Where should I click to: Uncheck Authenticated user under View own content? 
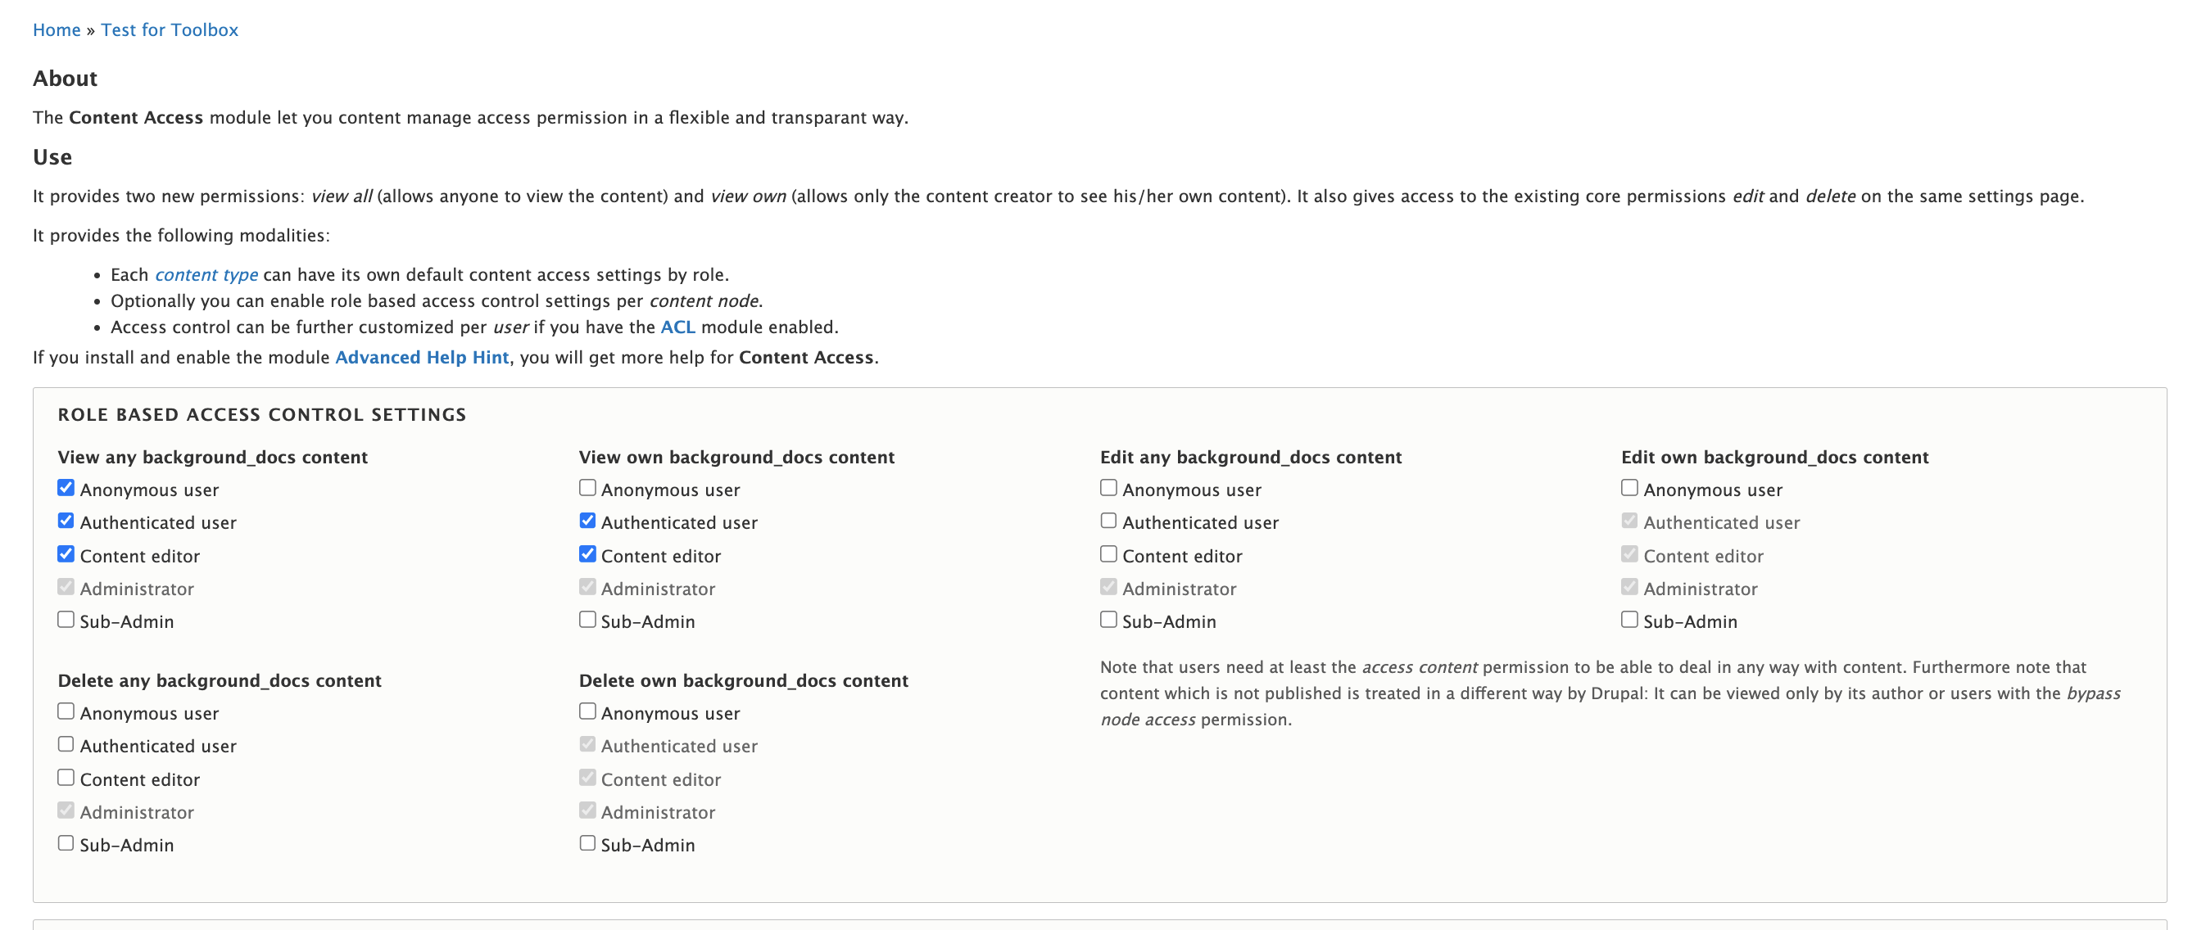click(x=587, y=521)
